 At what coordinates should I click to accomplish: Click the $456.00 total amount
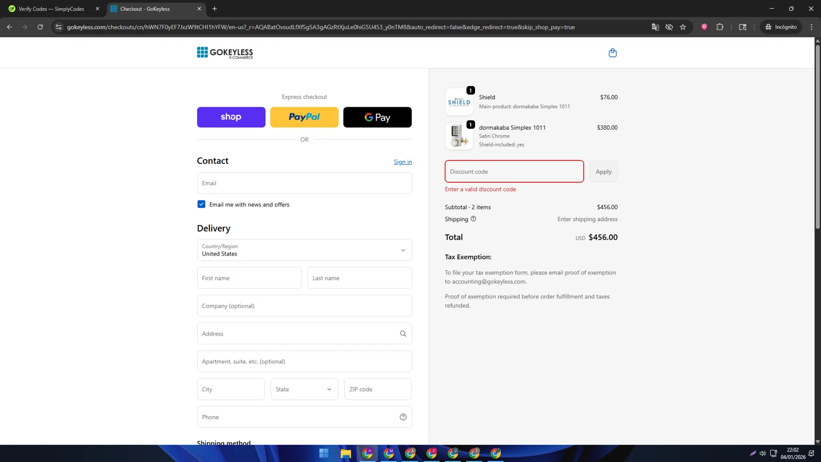[x=603, y=238]
